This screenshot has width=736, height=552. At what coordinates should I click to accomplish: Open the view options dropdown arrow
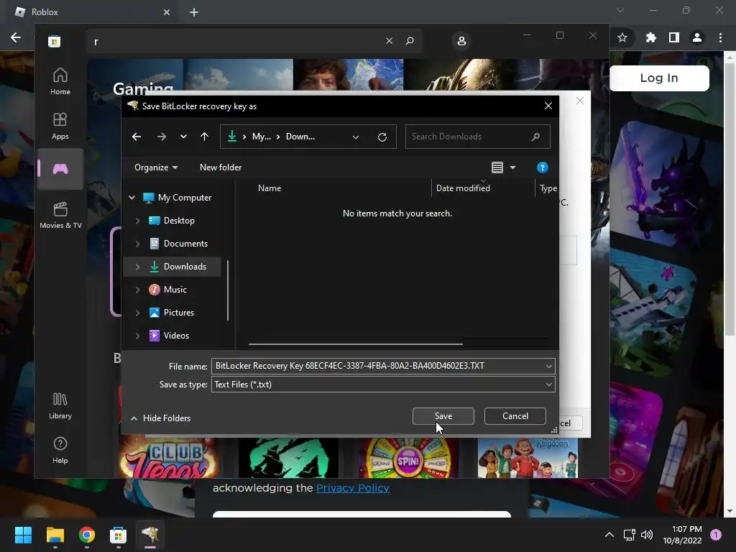tap(513, 167)
